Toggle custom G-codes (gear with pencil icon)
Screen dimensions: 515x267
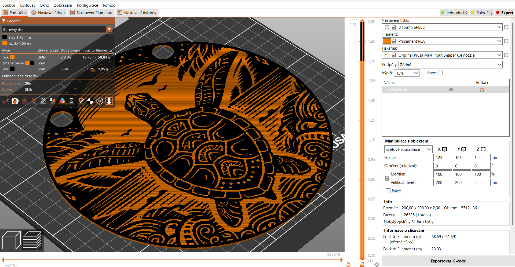(x=81, y=101)
